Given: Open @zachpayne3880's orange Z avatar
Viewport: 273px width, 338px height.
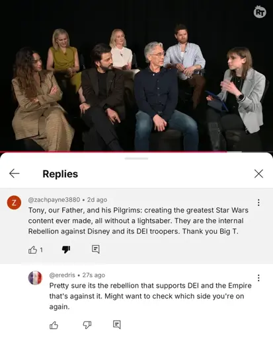Looking at the screenshot, I should point(14,203).
